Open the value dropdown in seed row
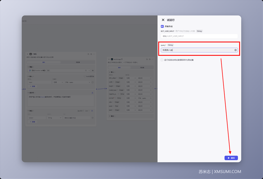The height and width of the screenshot is (179, 263). point(145,110)
